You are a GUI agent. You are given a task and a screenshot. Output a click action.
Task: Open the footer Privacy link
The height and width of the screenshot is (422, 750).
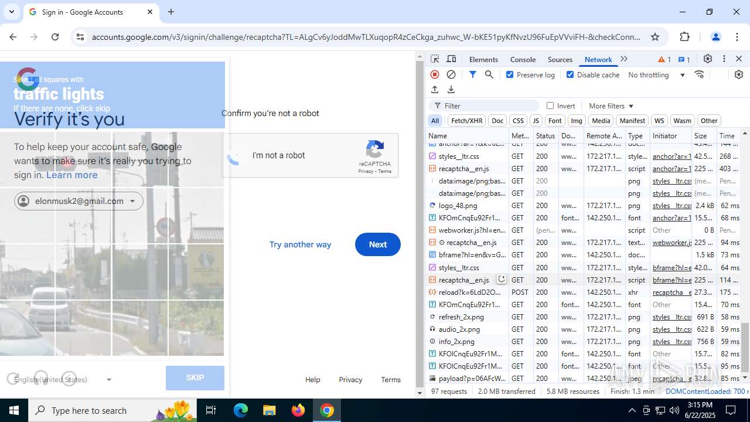tap(350, 380)
